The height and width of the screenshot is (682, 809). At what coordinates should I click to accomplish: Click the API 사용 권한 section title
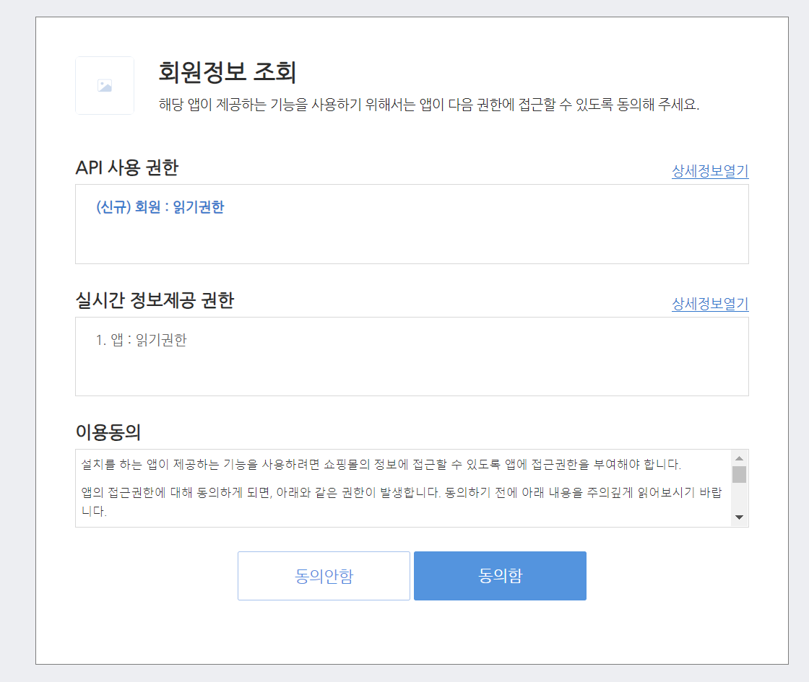[x=127, y=167]
